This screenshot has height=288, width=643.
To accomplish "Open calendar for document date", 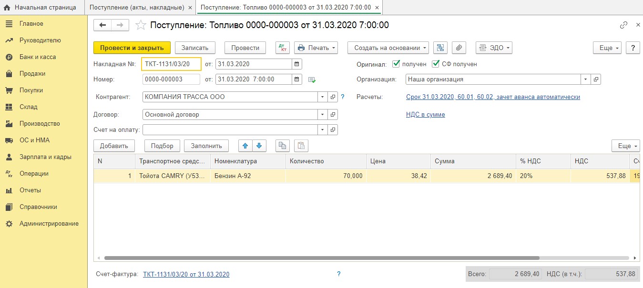I will coord(296,79).
